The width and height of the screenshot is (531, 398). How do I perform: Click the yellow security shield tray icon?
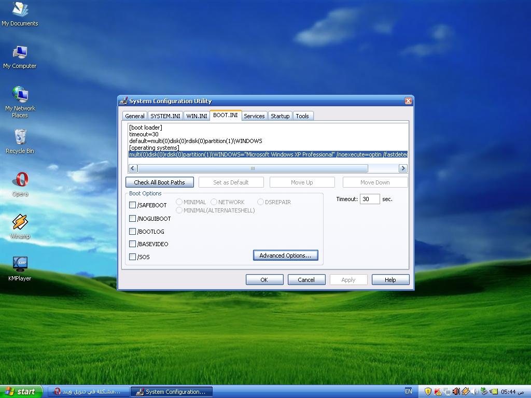click(x=428, y=392)
